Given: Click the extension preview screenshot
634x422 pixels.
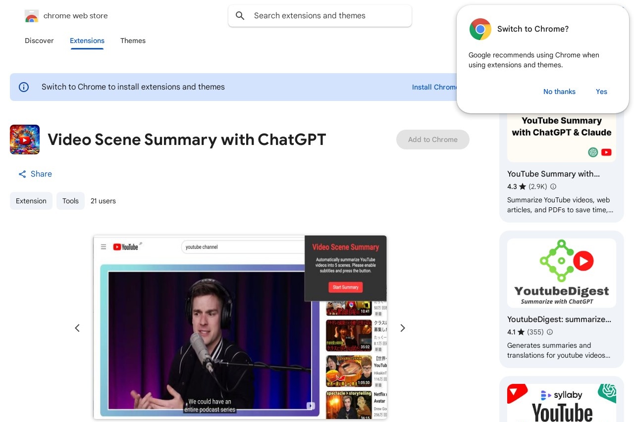Looking at the screenshot, I should [x=240, y=328].
